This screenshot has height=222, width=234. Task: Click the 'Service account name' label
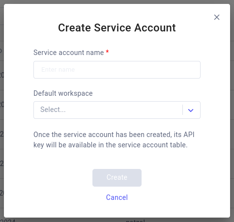(x=69, y=53)
